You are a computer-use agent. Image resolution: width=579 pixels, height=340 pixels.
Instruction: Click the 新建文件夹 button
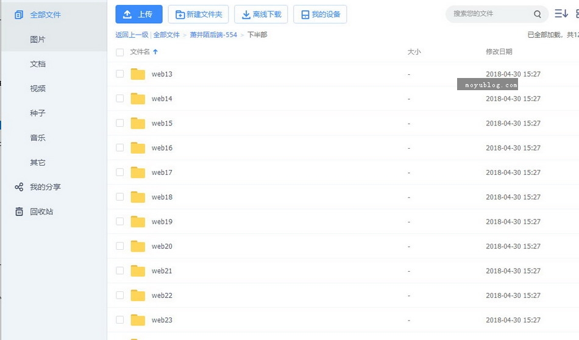(x=198, y=14)
